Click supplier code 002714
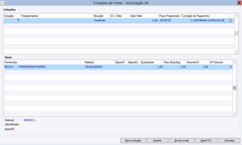 tap(9, 67)
